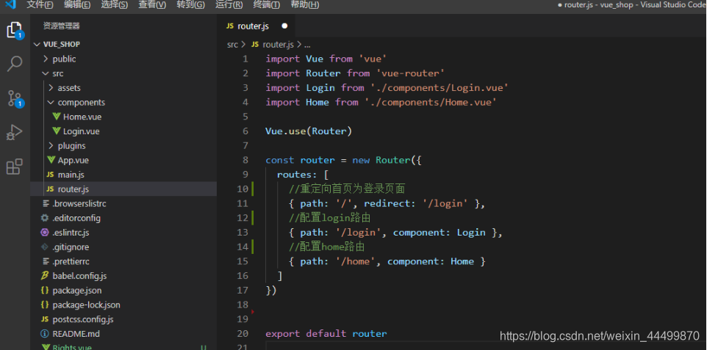Click the lines icon beside .prettierrc
The width and height of the screenshot is (707, 350).
click(x=45, y=261)
